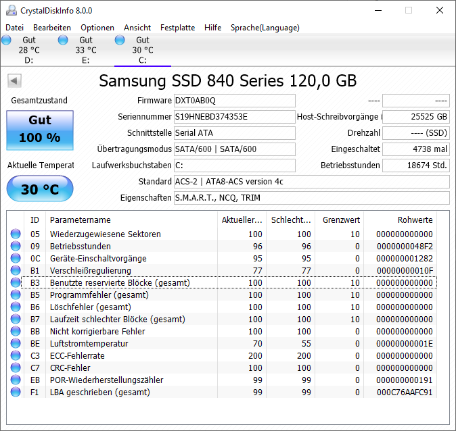Open the Hilfe menu
The height and width of the screenshot is (431, 456).
coord(213,28)
